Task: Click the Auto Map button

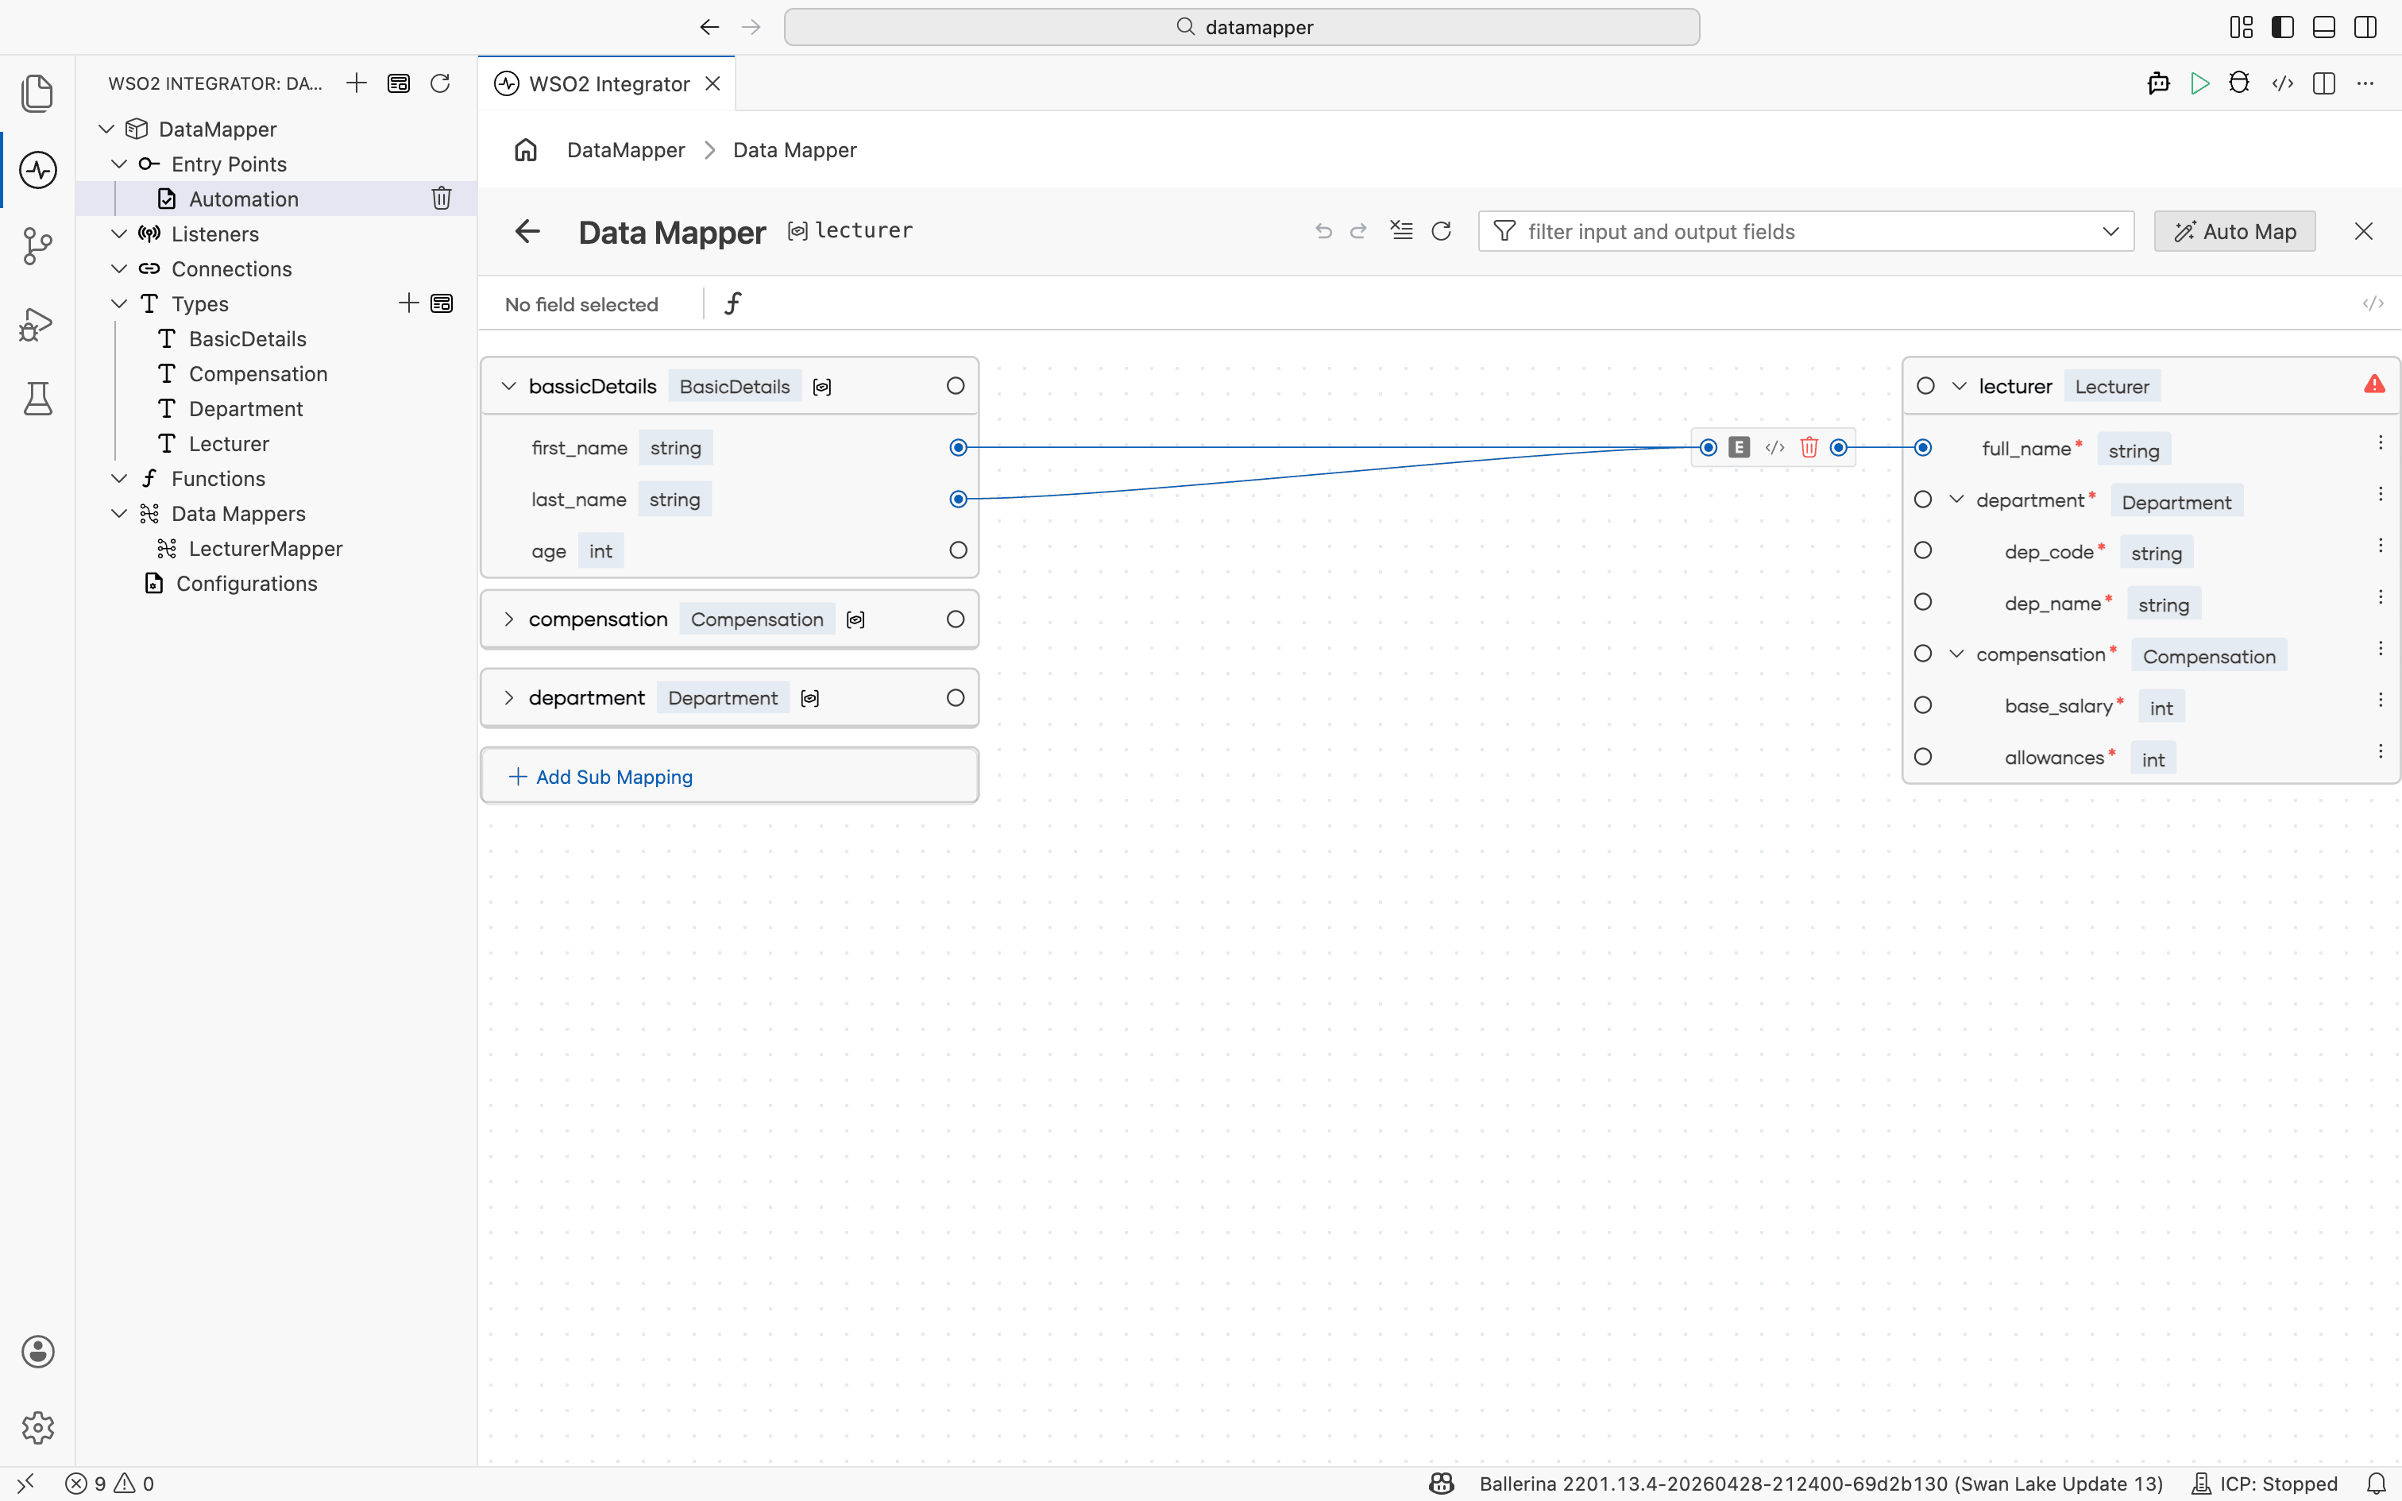Action: tap(2234, 231)
